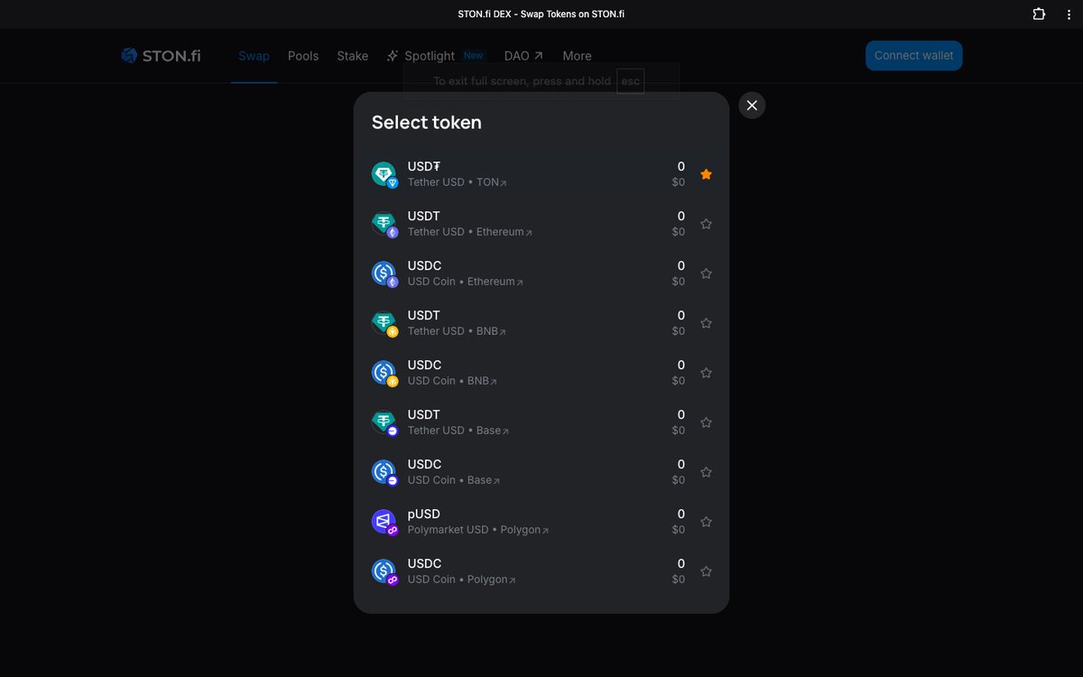This screenshot has height=677, width=1083.
Task: Expand the More menu
Action: [x=577, y=56]
